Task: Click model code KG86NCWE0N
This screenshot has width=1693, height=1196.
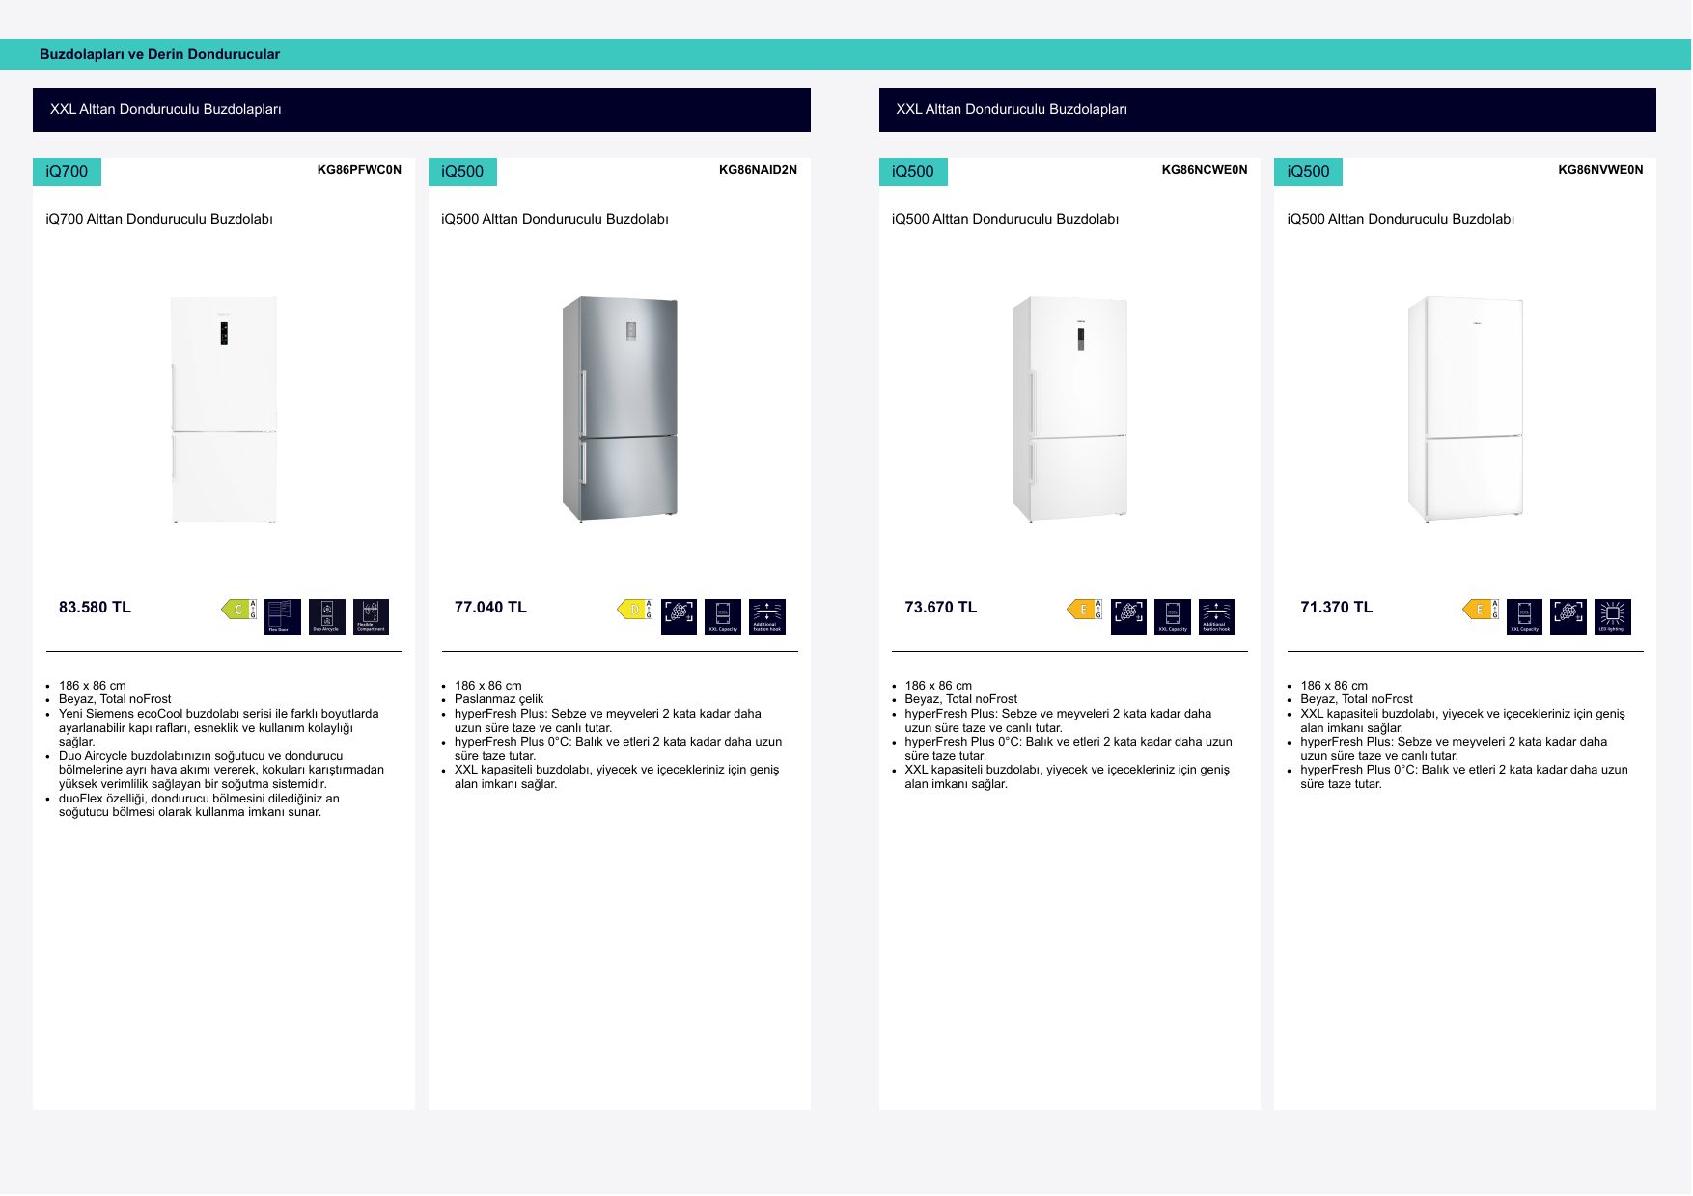Action: 1205,170
